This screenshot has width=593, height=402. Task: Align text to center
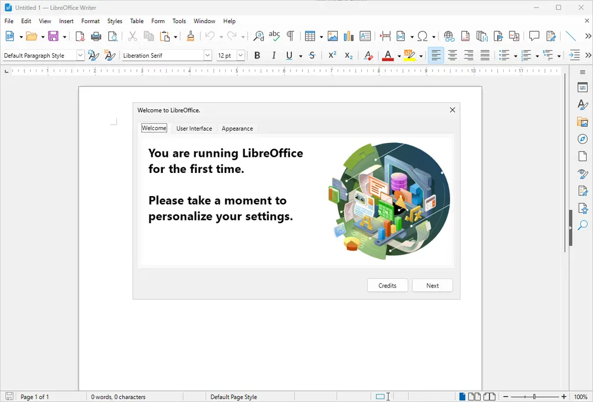[x=452, y=56]
